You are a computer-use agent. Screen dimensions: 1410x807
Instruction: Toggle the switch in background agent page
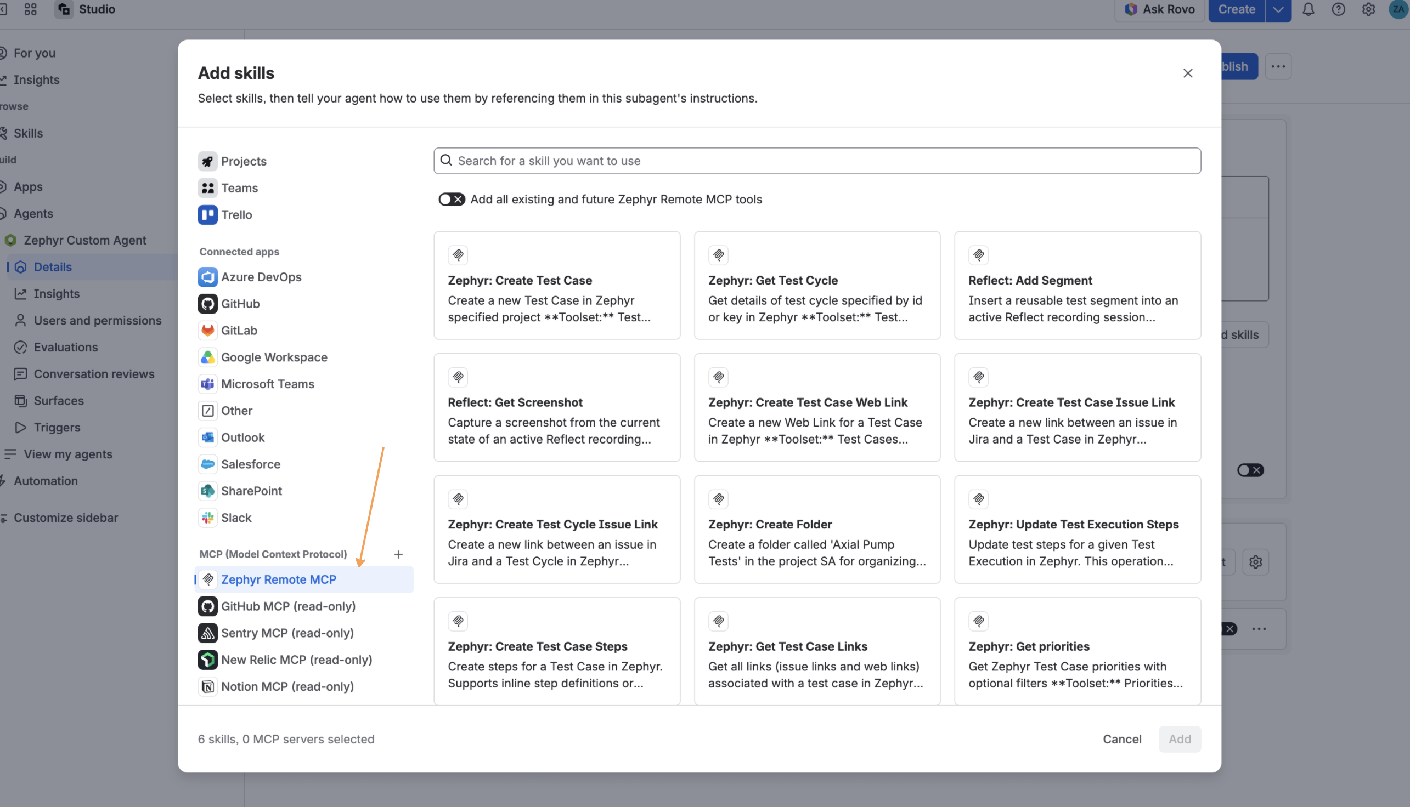pyautogui.click(x=1250, y=470)
